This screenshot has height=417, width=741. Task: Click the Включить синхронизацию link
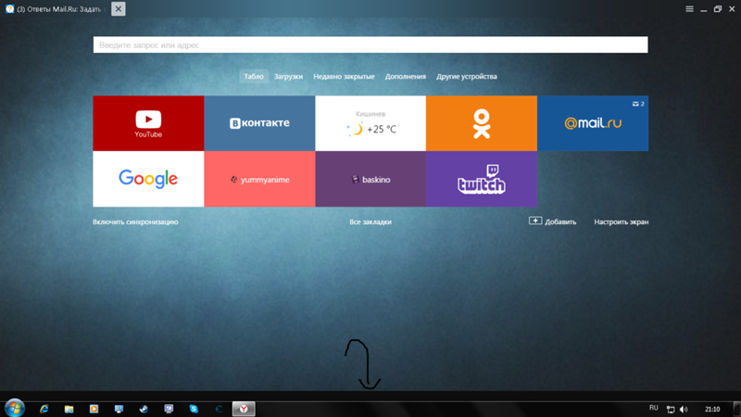click(x=135, y=222)
